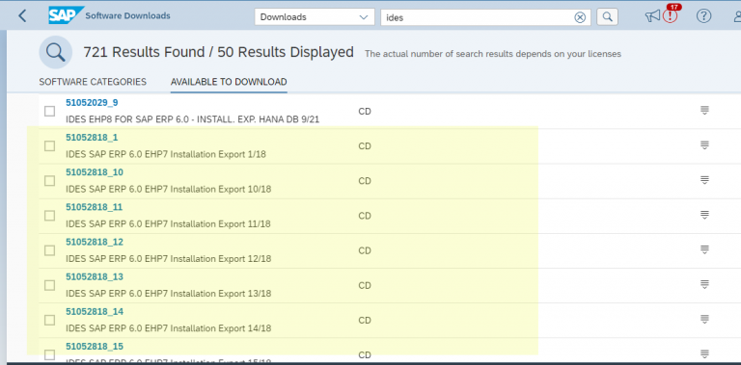This screenshot has width=741, height=365.
Task: Switch to Available to Download tab
Action: point(229,82)
